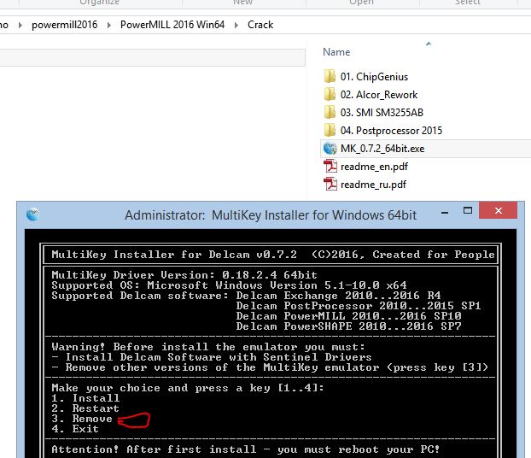Minimize the MultiKey Installer window

(x=445, y=213)
